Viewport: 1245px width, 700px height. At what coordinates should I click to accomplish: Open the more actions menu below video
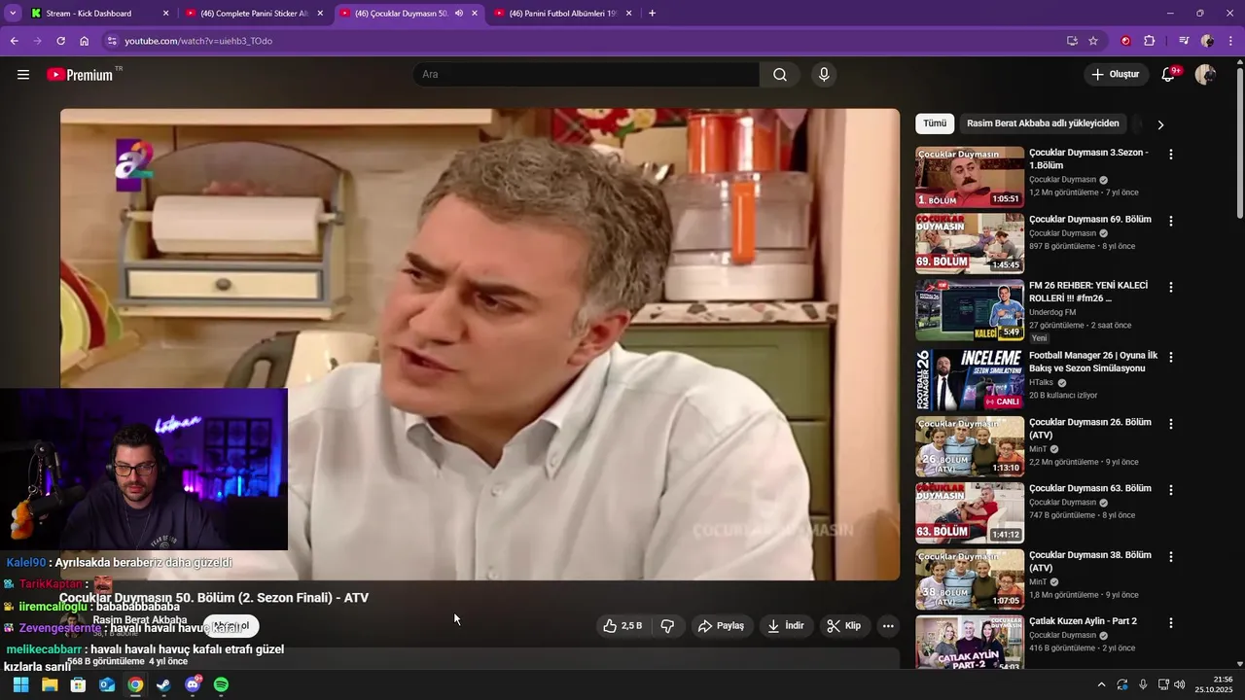(888, 626)
